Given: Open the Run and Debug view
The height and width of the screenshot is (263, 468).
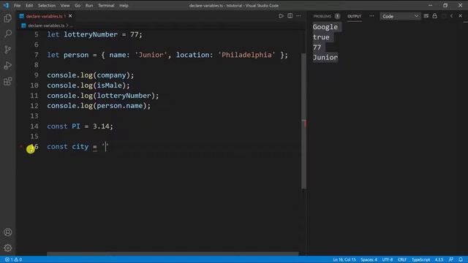Looking at the screenshot, I should (x=8, y=65).
